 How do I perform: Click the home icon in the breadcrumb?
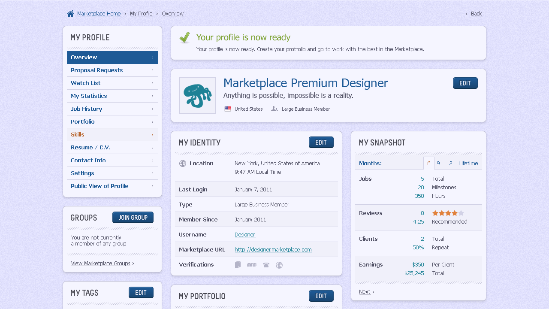tap(70, 13)
